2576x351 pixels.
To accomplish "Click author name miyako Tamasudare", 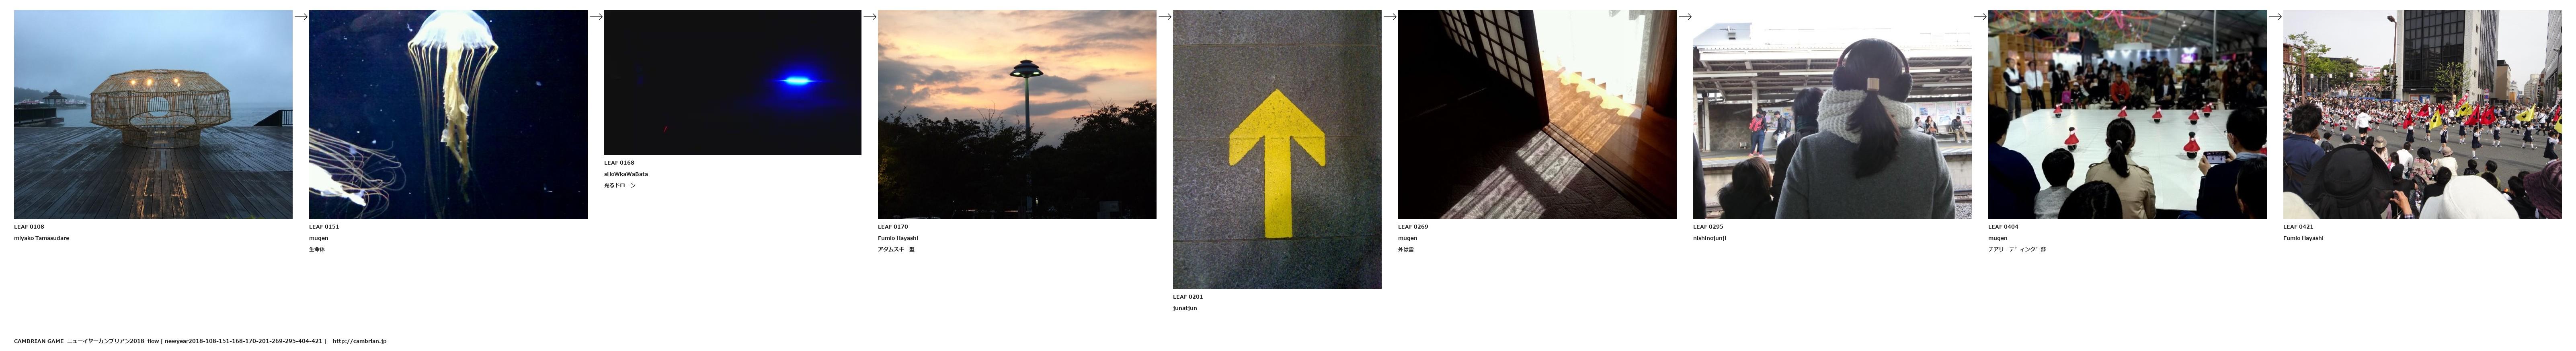I will [41, 238].
